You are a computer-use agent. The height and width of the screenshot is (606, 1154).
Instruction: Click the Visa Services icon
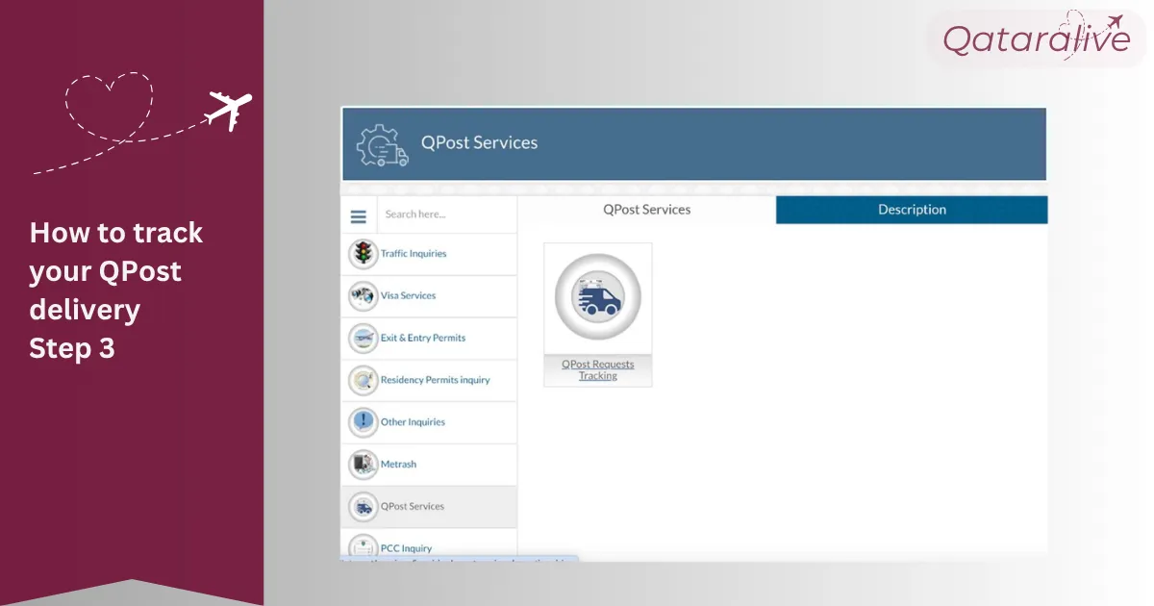[x=363, y=296]
